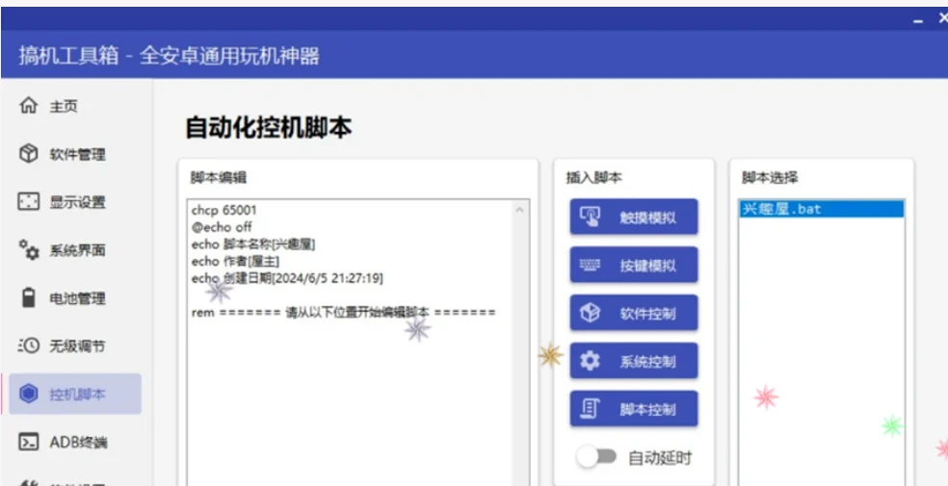Open 系统界面 menu item

click(x=75, y=250)
